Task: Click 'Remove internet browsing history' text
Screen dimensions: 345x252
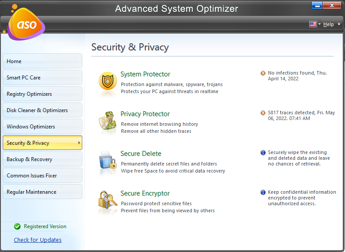Action: (x=159, y=124)
